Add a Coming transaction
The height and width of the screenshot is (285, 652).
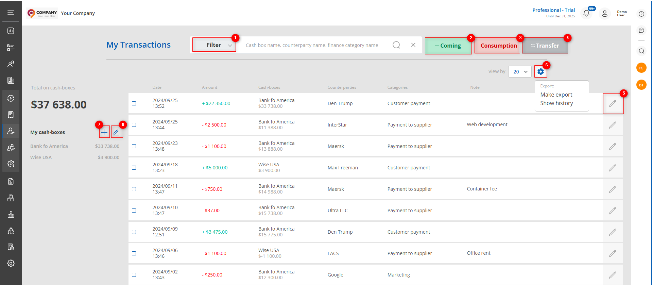[x=448, y=46]
